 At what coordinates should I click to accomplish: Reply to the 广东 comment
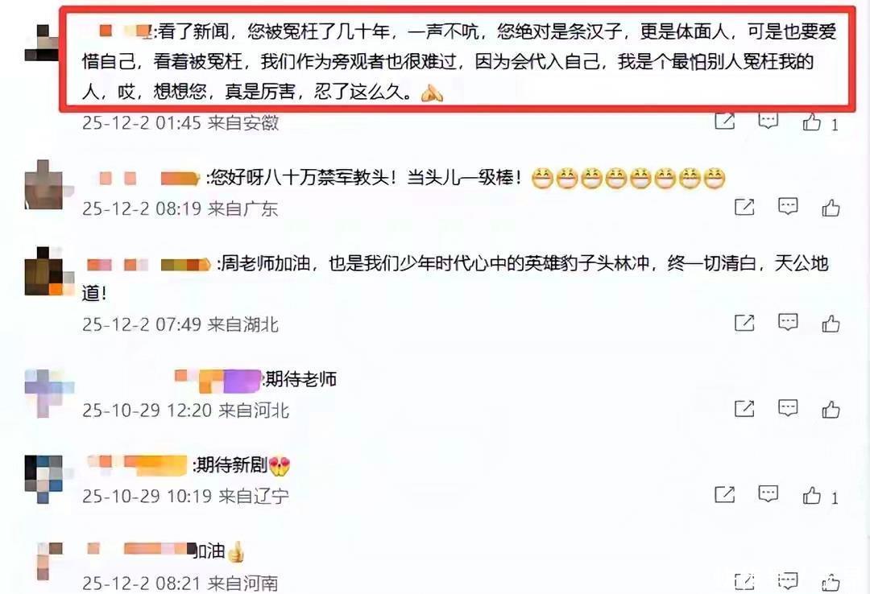point(788,206)
